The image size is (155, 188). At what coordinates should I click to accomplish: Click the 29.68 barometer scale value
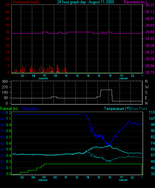tap(150, 32)
